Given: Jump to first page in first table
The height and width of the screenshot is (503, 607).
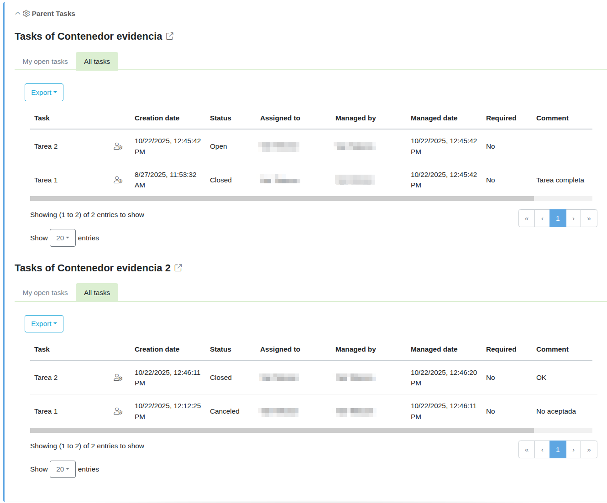Looking at the screenshot, I should [x=527, y=218].
